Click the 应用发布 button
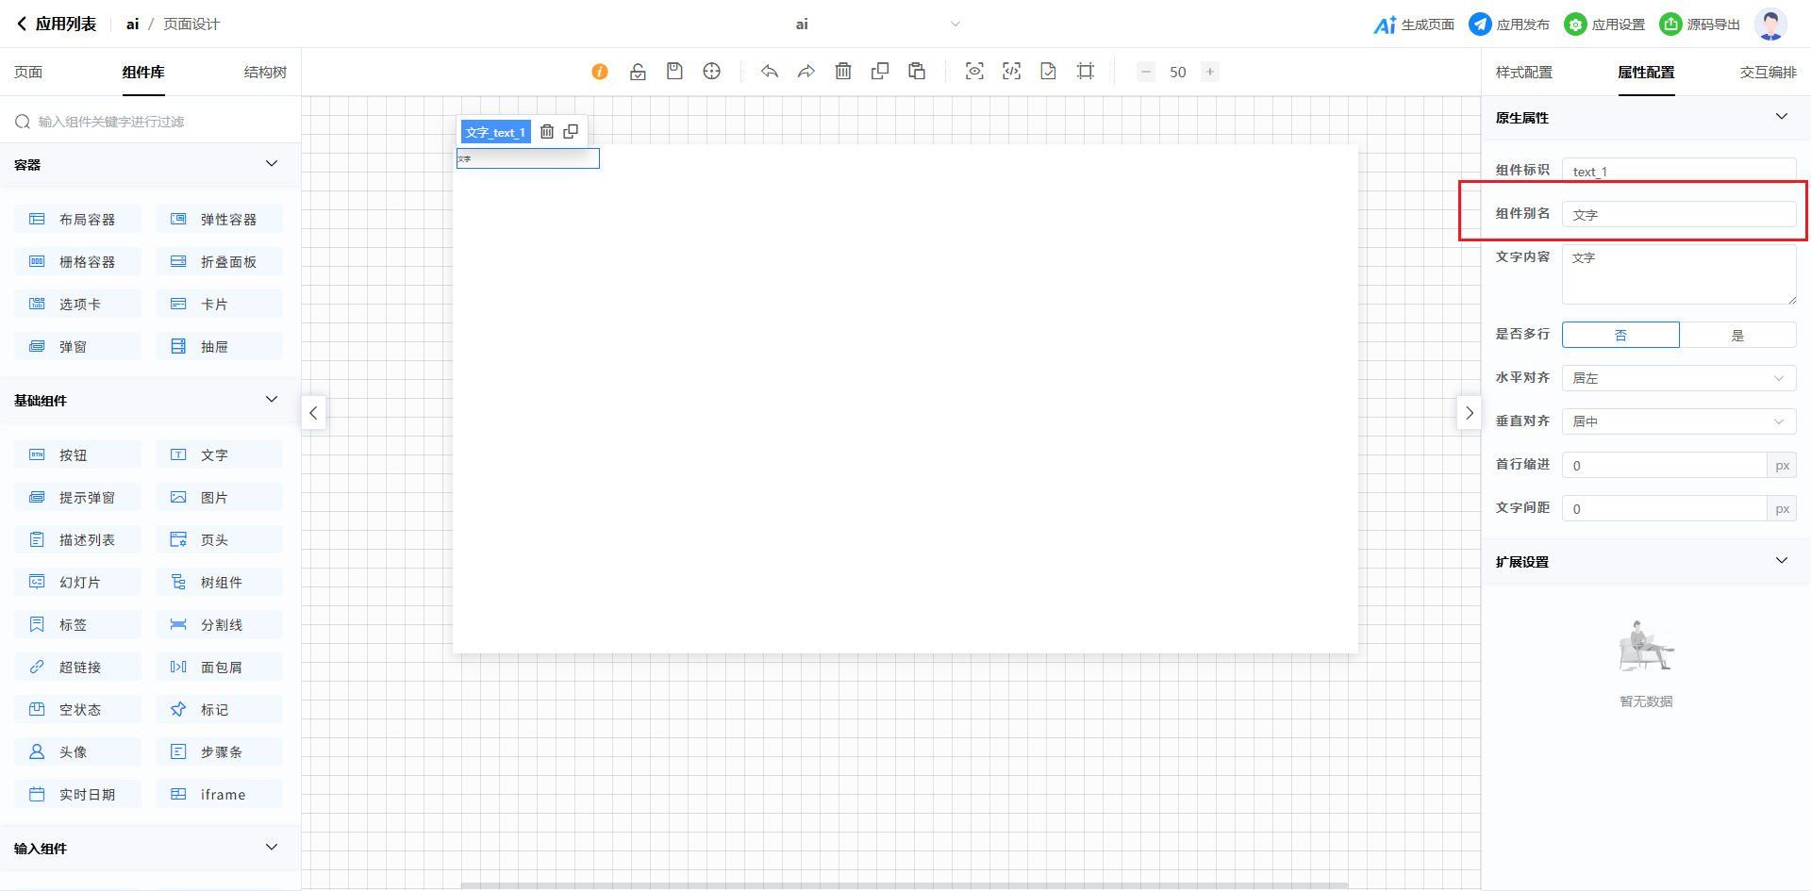Image resolution: width=1811 pixels, height=891 pixels. click(x=1509, y=25)
